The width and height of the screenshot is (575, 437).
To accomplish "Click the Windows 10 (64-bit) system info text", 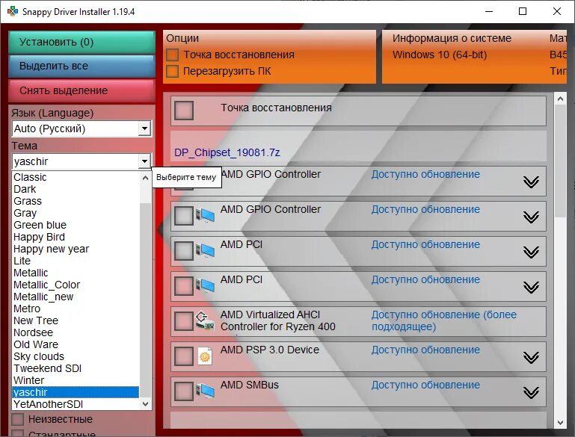I will click(x=440, y=55).
